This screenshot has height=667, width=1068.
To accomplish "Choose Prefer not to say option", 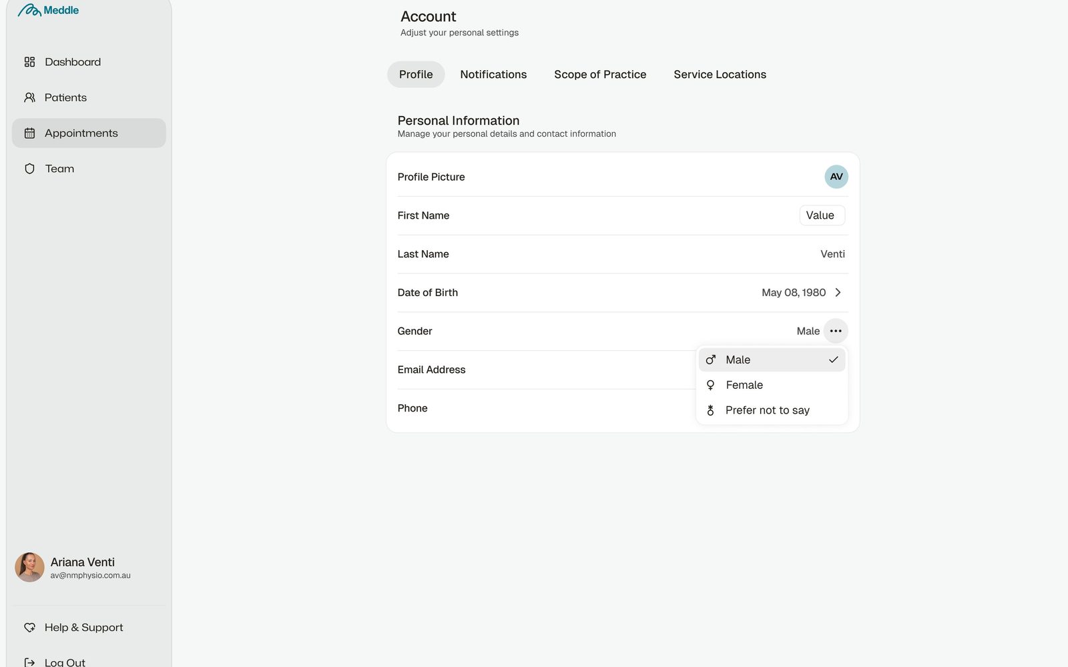I will [x=772, y=410].
